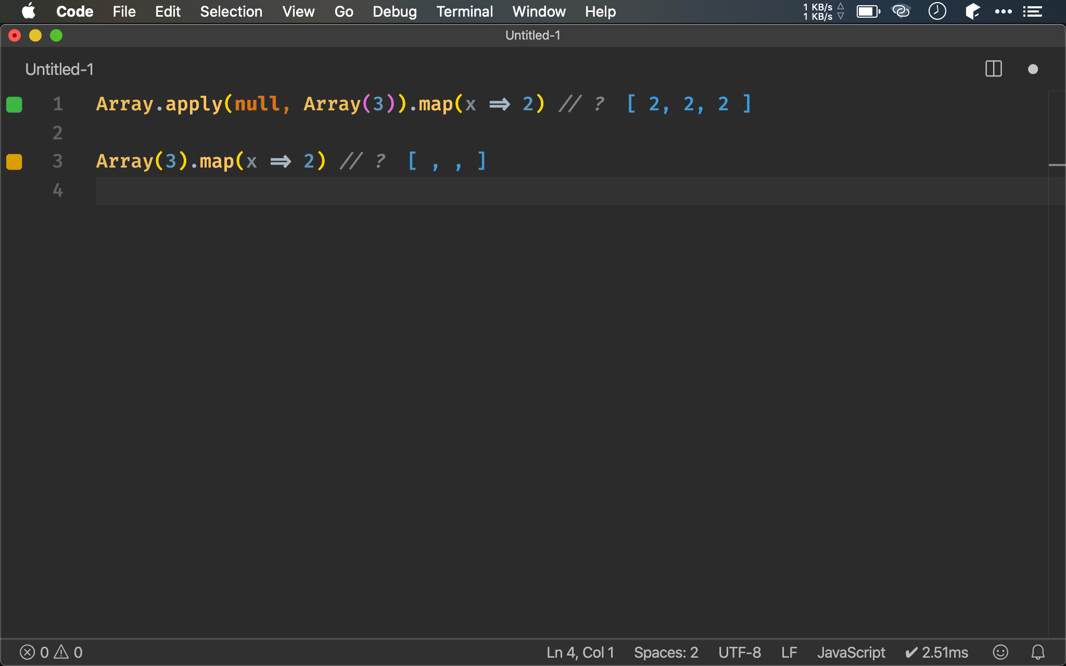Click the Ln 4, Col 1 position button
This screenshot has width=1066, height=666.
[580, 652]
